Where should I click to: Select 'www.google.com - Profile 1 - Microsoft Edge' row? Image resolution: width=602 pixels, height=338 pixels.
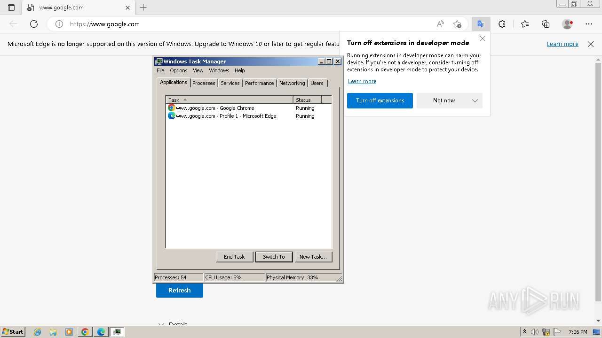click(249, 116)
